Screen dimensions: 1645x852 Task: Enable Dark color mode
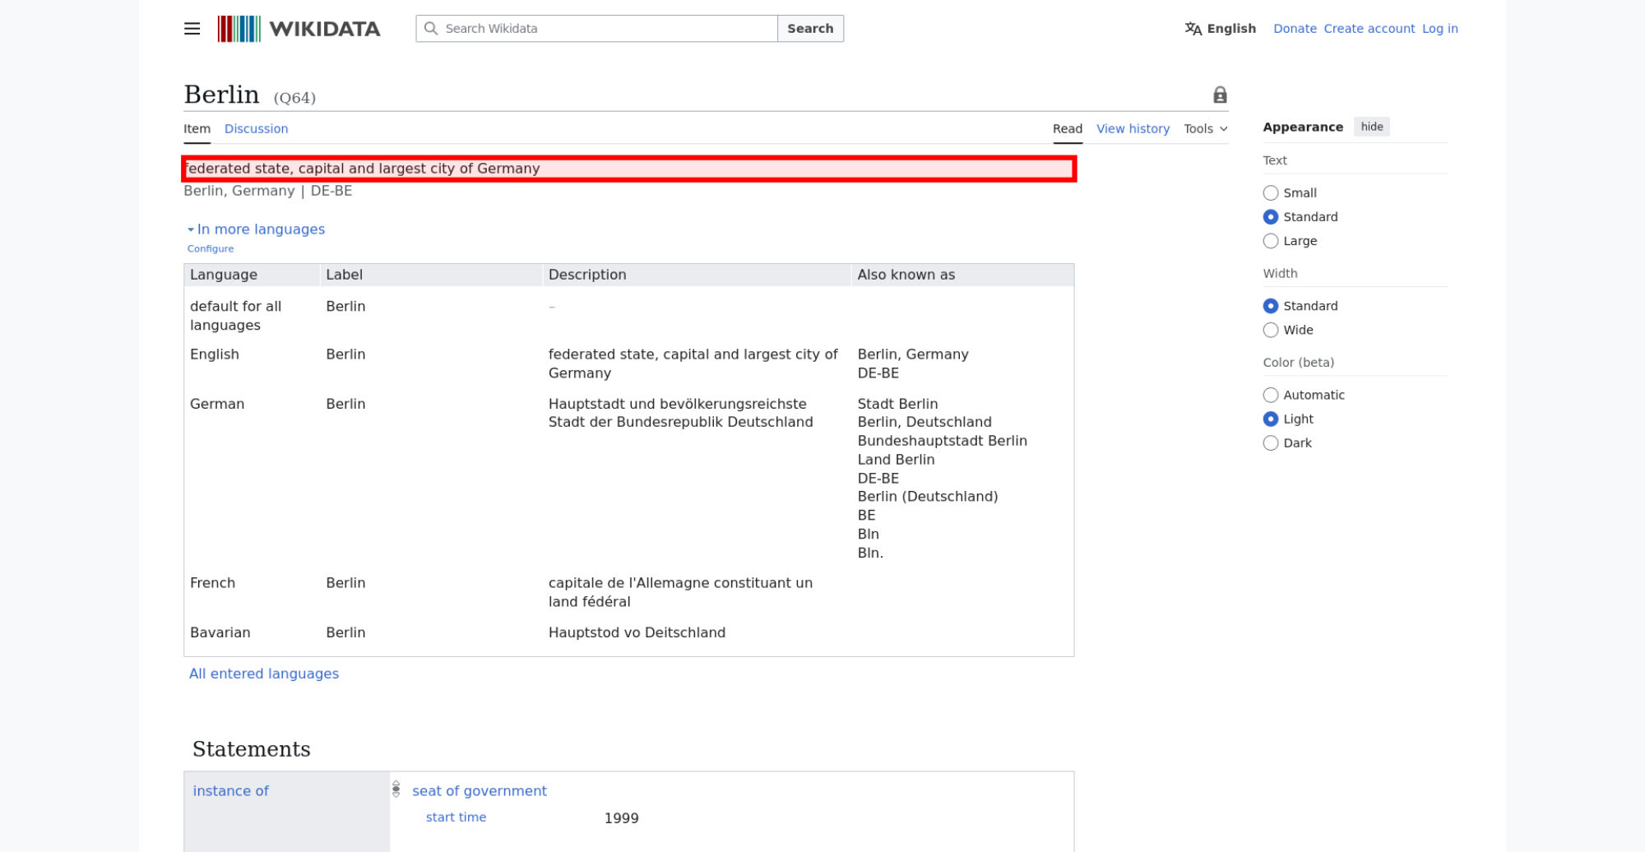click(x=1271, y=443)
